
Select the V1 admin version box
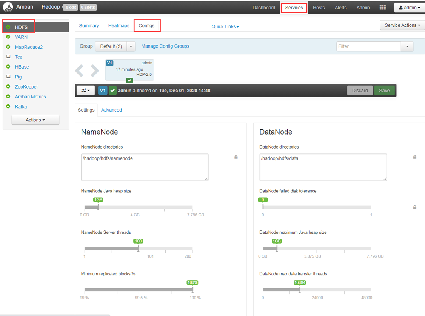tap(129, 70)
